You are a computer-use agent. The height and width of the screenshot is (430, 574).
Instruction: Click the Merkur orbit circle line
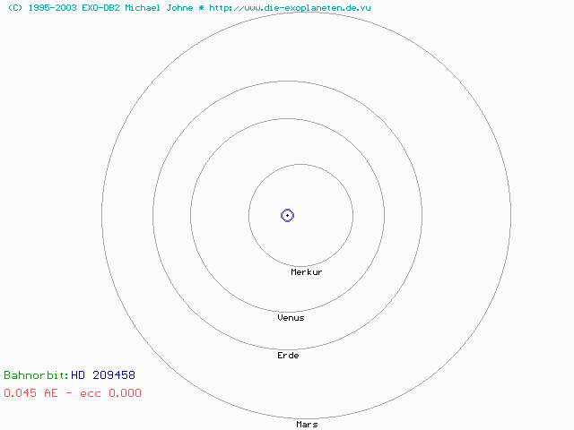248,215
